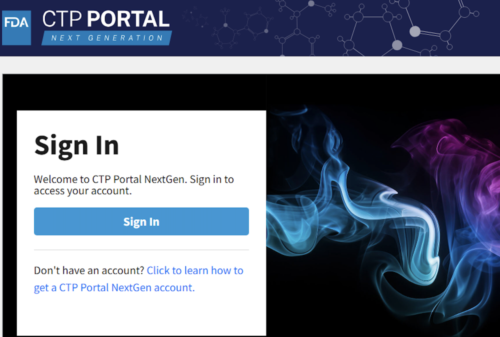Click the word CTP in header logo

pyautogui.click(x=64, y=20)
